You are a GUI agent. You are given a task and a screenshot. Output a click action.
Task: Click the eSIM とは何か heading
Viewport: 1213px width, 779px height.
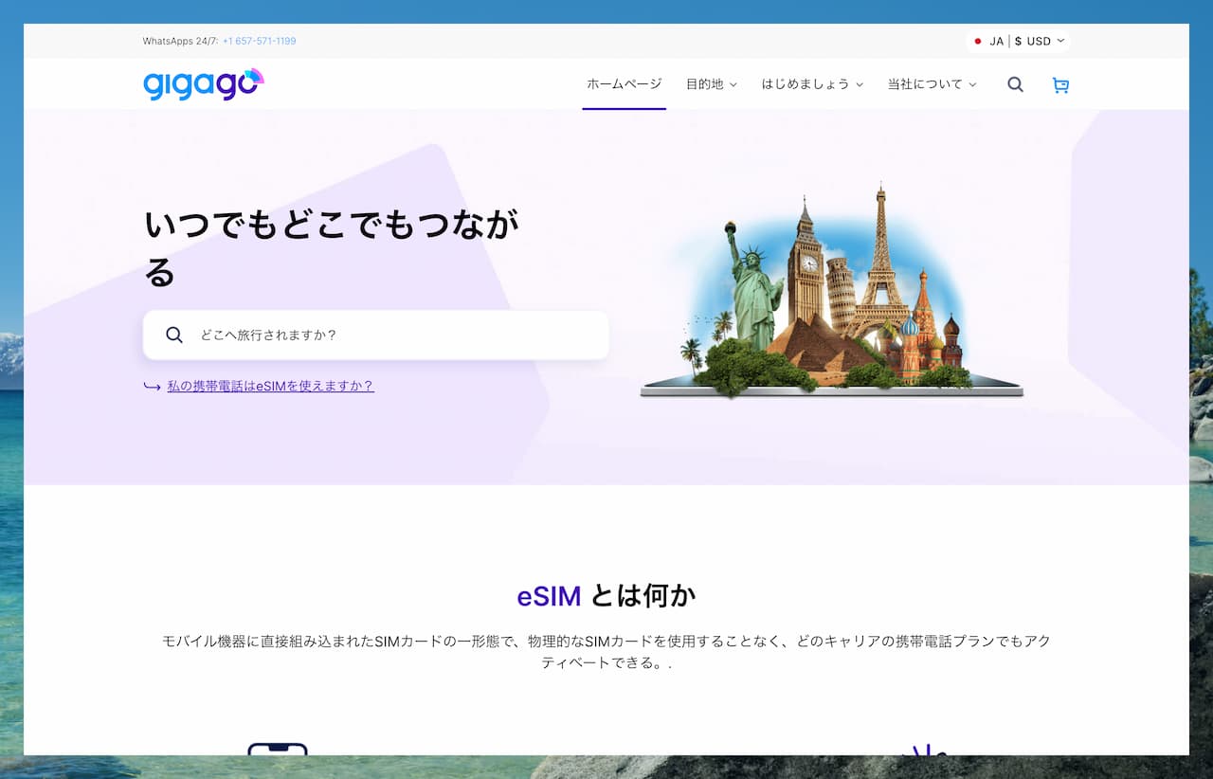(606, 596)
